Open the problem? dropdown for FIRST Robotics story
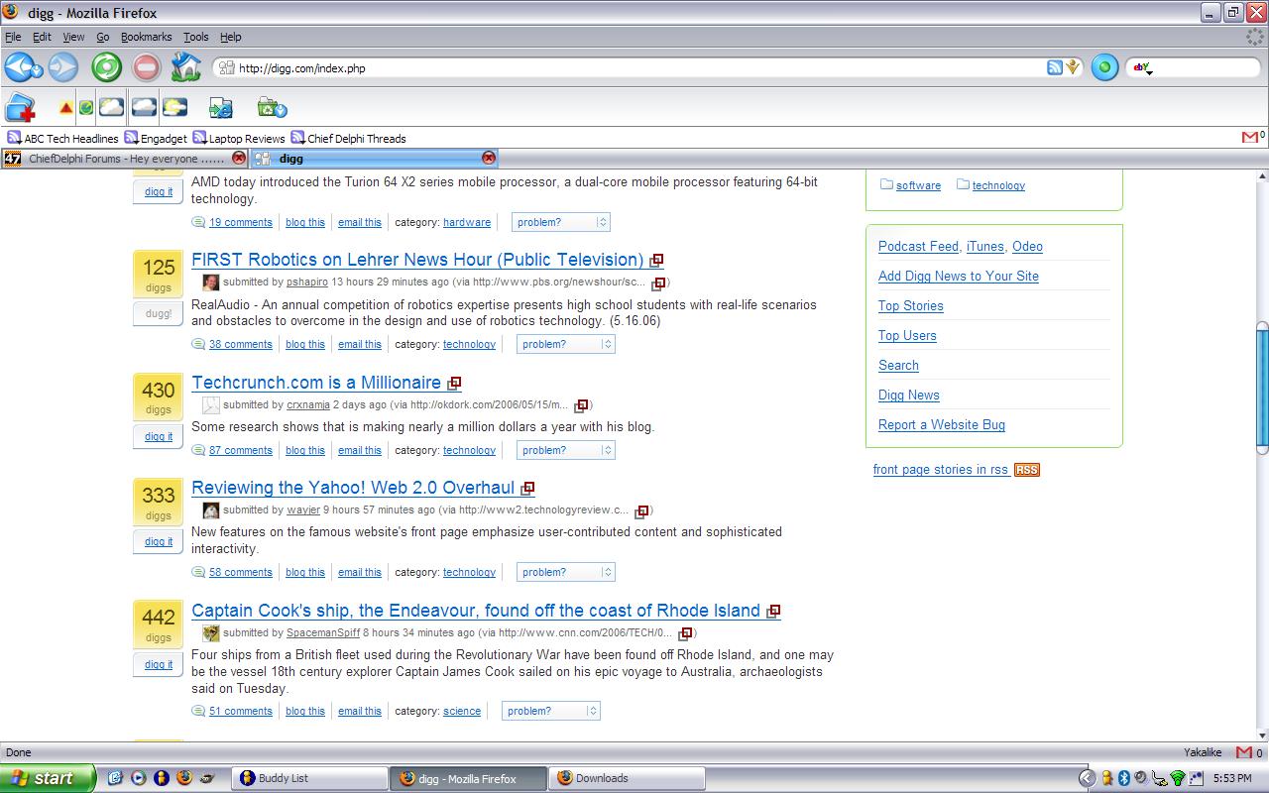Image resolution: width=1269 pixels, height=793 pixels. [565, 344]
